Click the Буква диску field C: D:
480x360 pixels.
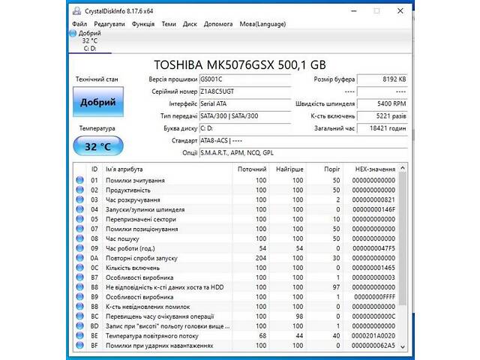(245, 128)
